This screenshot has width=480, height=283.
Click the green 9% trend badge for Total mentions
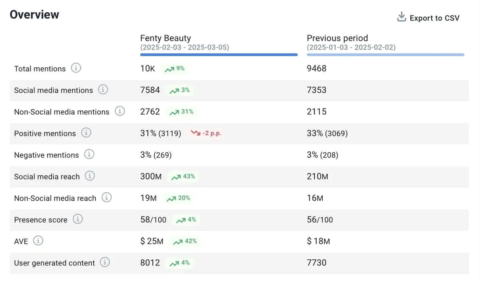[175, 68]
